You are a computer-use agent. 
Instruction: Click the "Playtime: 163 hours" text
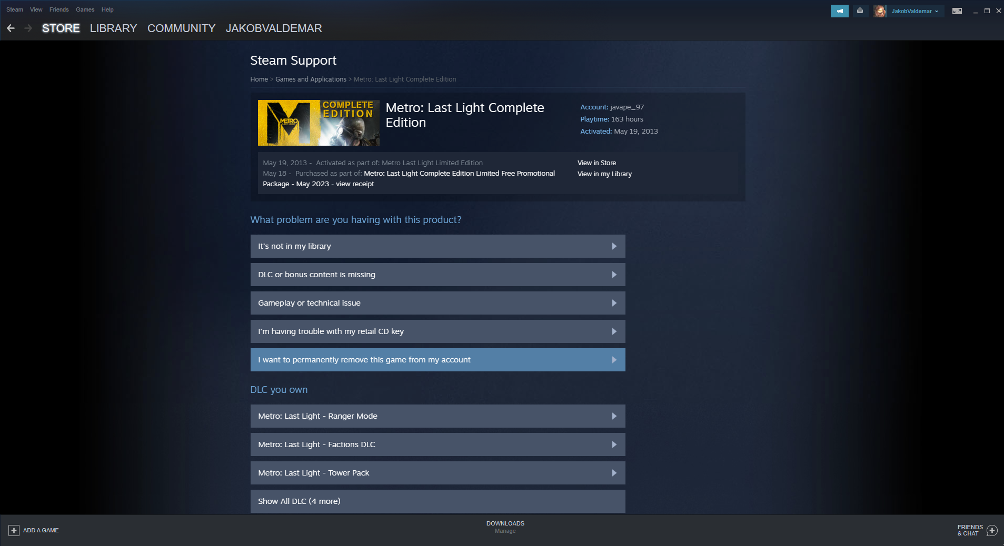click(x=612, y=119)
